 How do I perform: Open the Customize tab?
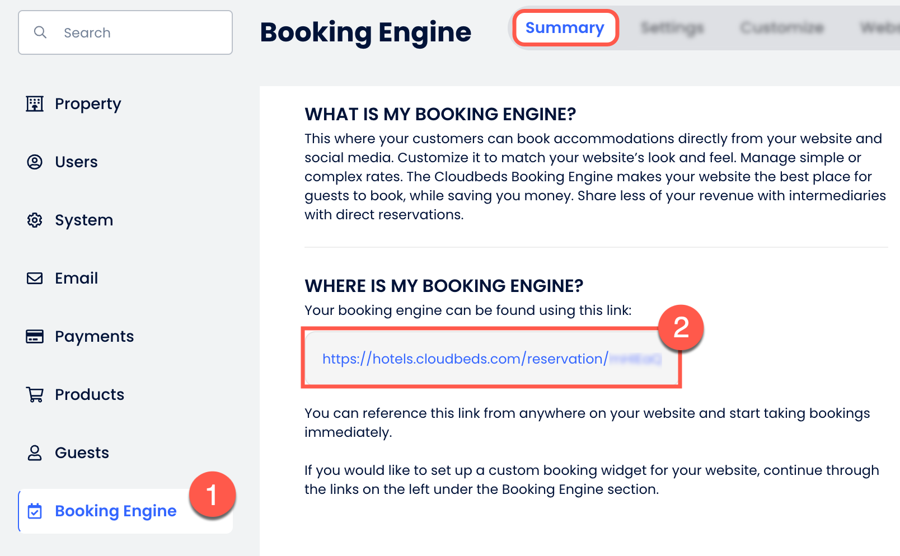coord(781,28)
